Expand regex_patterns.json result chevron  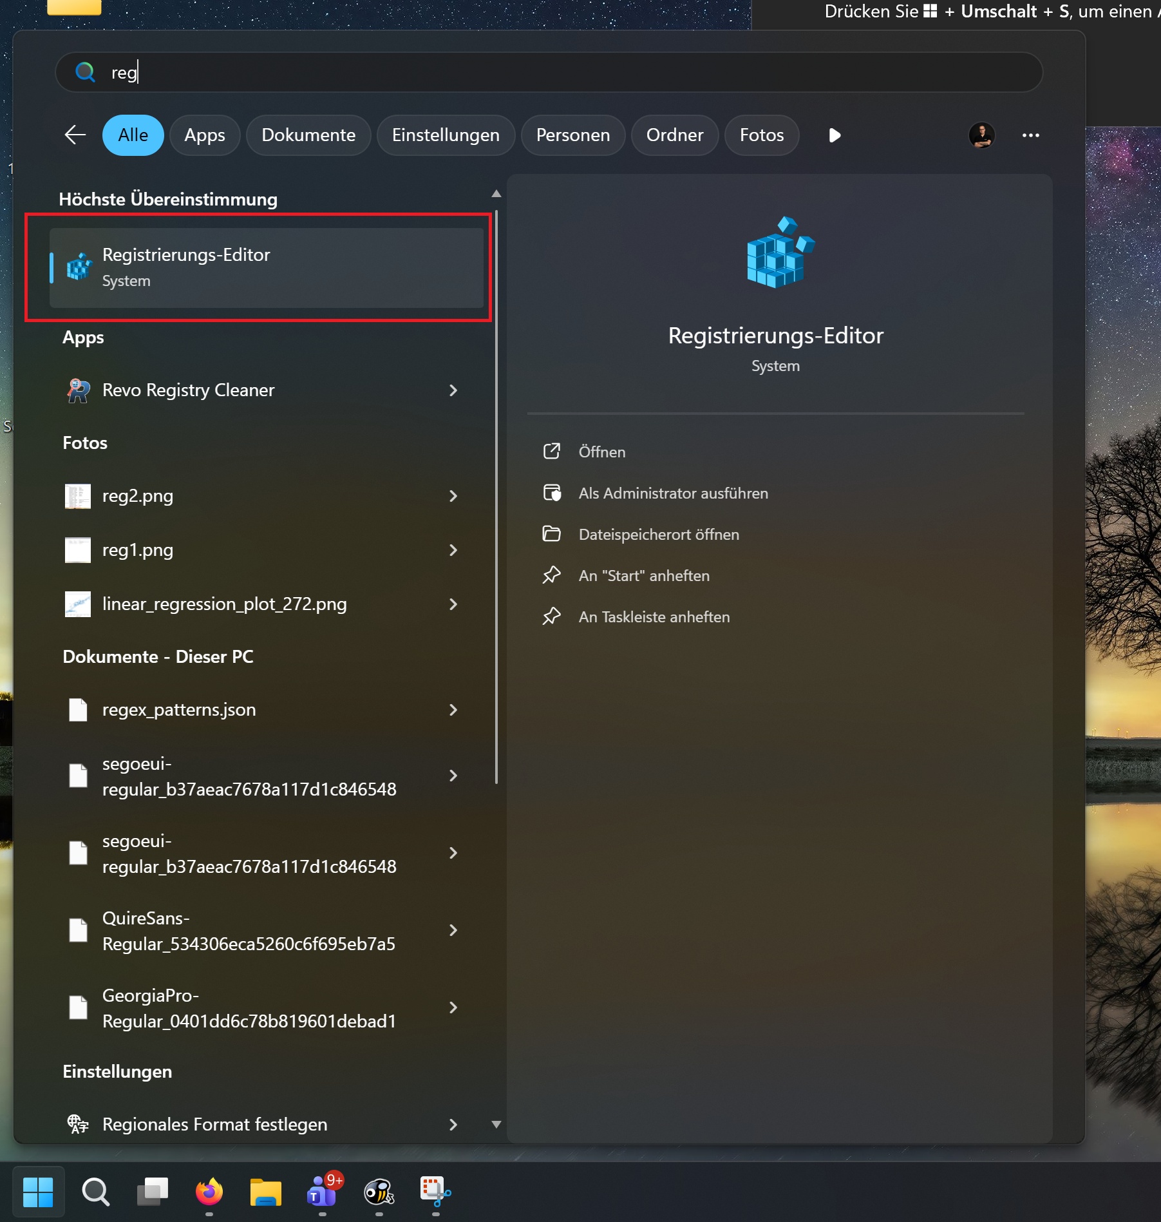453,710
